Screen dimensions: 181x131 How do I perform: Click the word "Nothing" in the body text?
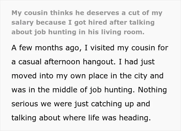pos(152,90)
